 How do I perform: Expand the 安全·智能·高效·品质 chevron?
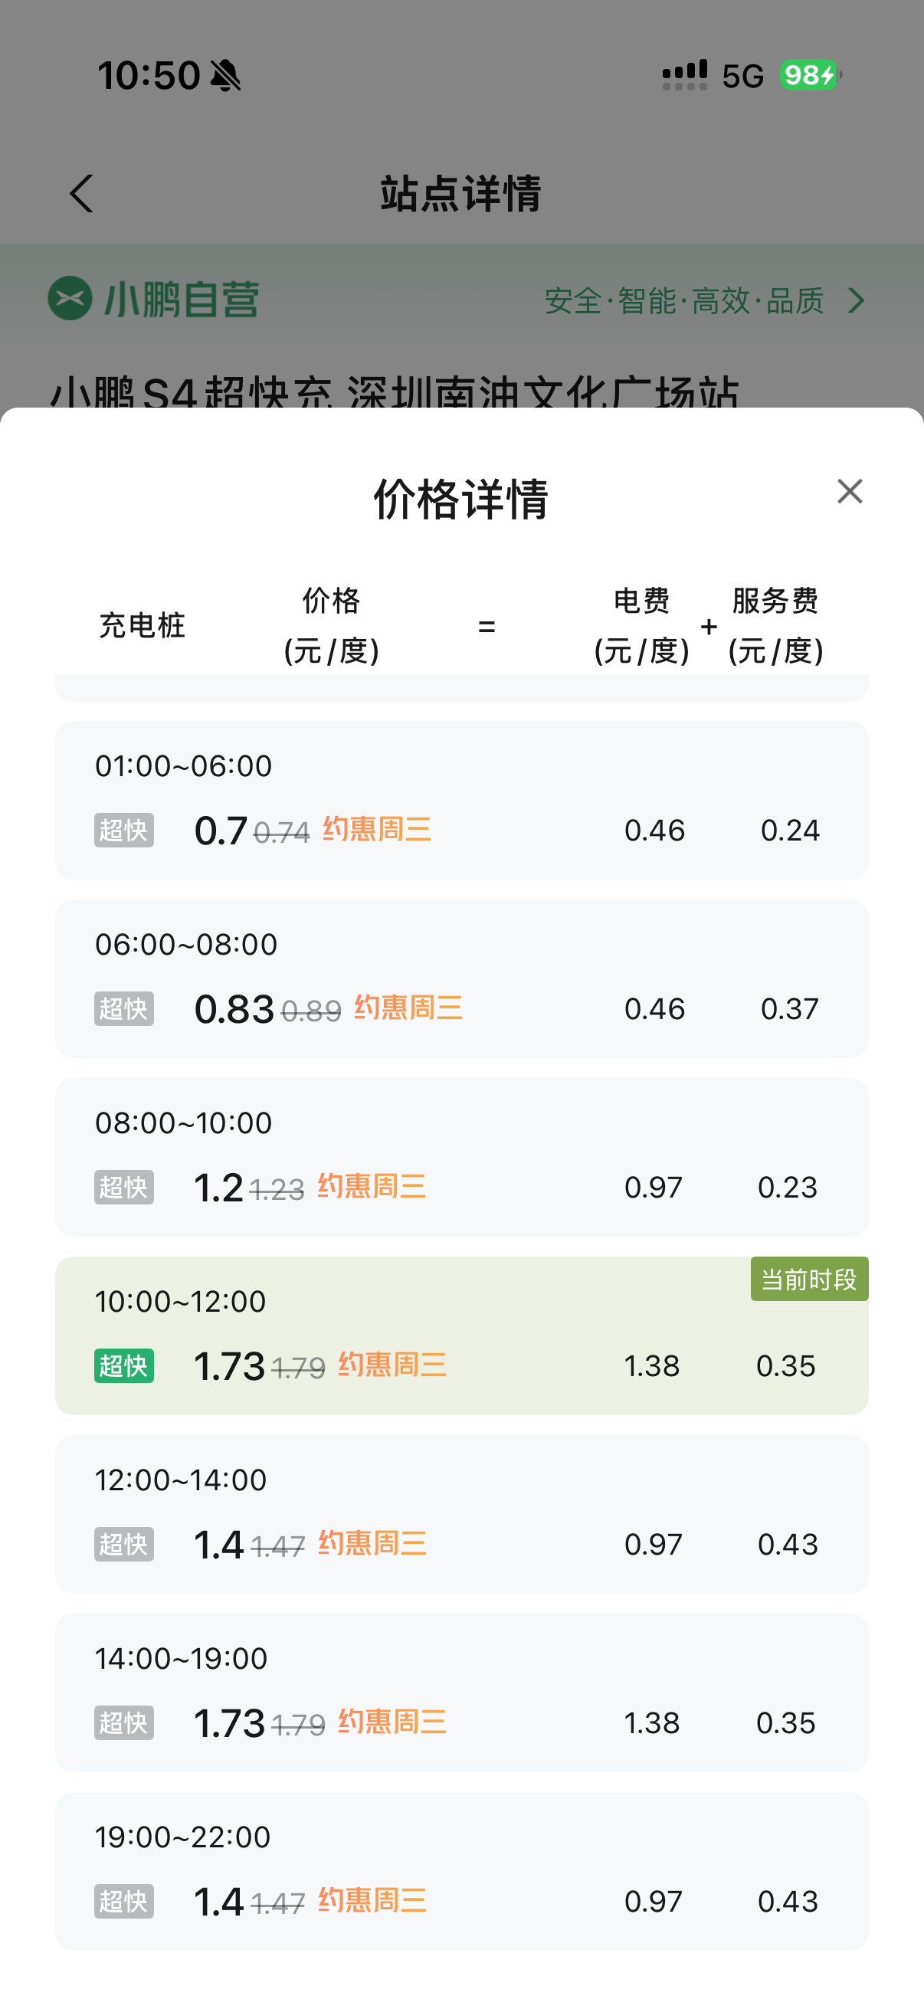pyautogui.click(x=856, y=300)
